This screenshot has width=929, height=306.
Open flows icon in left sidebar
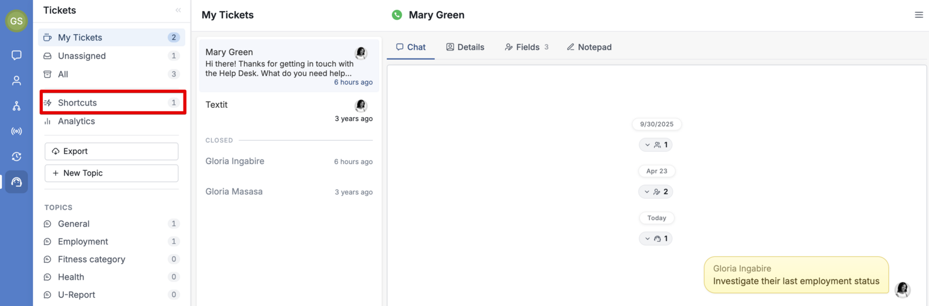pos(16,106)
